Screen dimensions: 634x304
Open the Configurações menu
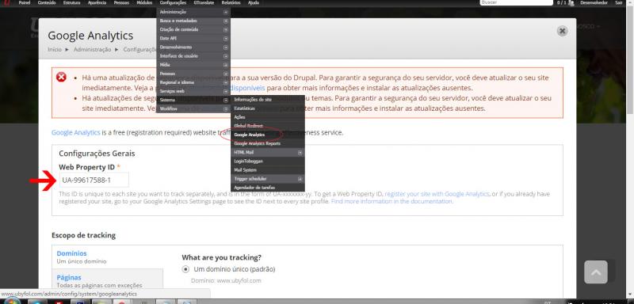(x=173, y=3)
